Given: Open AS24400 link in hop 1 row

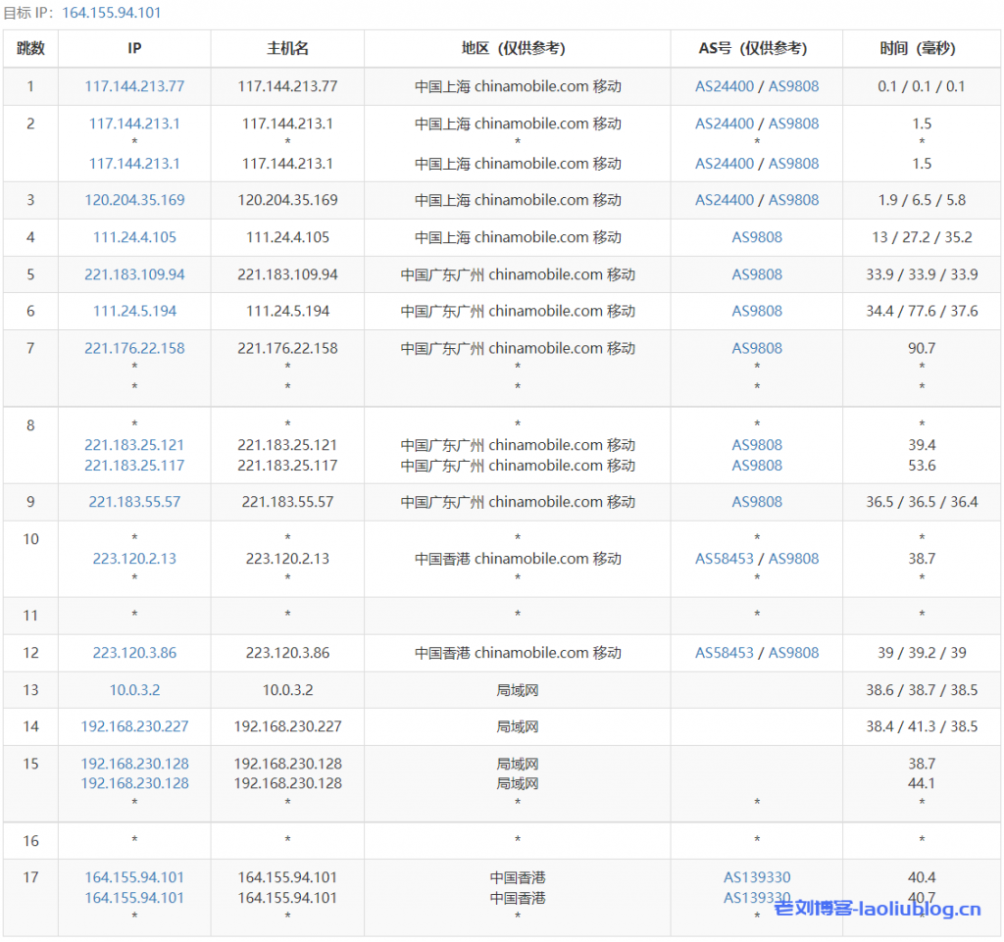Looking at the screenshot, I should click(725, 86).
